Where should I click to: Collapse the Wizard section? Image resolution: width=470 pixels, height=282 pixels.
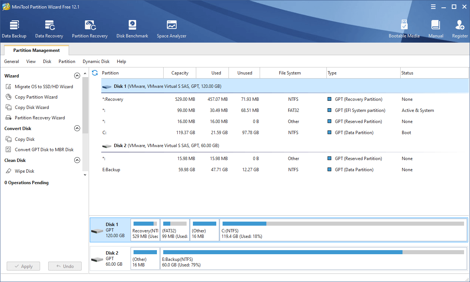point(77,76)
